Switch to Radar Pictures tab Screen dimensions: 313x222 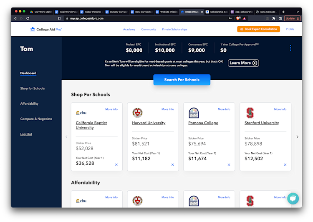(92, 12)
